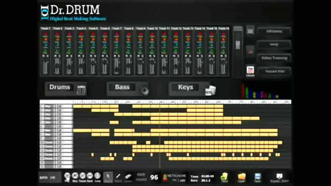This screenshot has width=331, height=186.
Task: Click the BPM 140 tempo field
Action: tap(50, 177)
